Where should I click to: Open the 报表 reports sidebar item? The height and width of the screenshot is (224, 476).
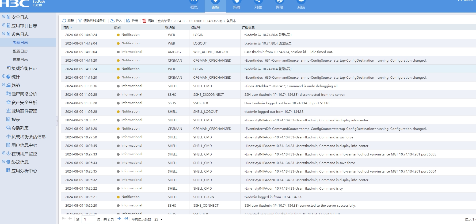[x=16, y=119]
